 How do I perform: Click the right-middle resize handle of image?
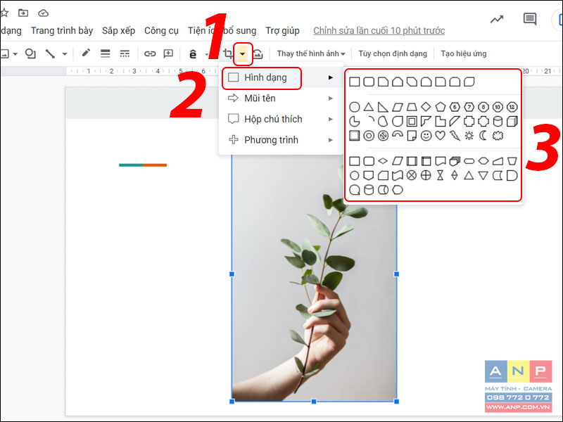pyautogui.click(x=396, y=274)
